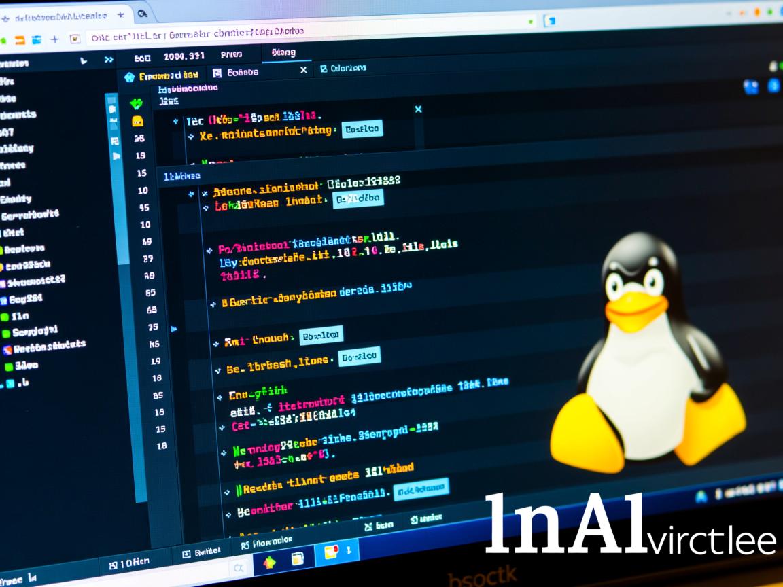
Task: Switch to the Gobooe editor tab
Action: (242, 71)
